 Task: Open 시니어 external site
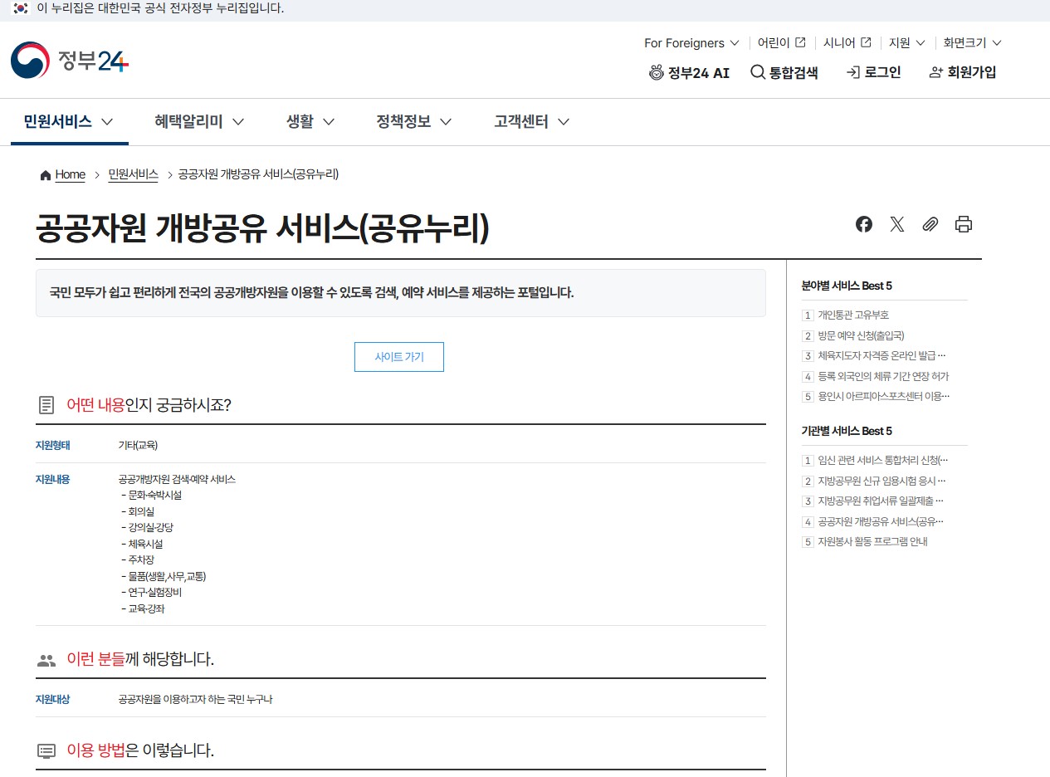tap(847, 42)
